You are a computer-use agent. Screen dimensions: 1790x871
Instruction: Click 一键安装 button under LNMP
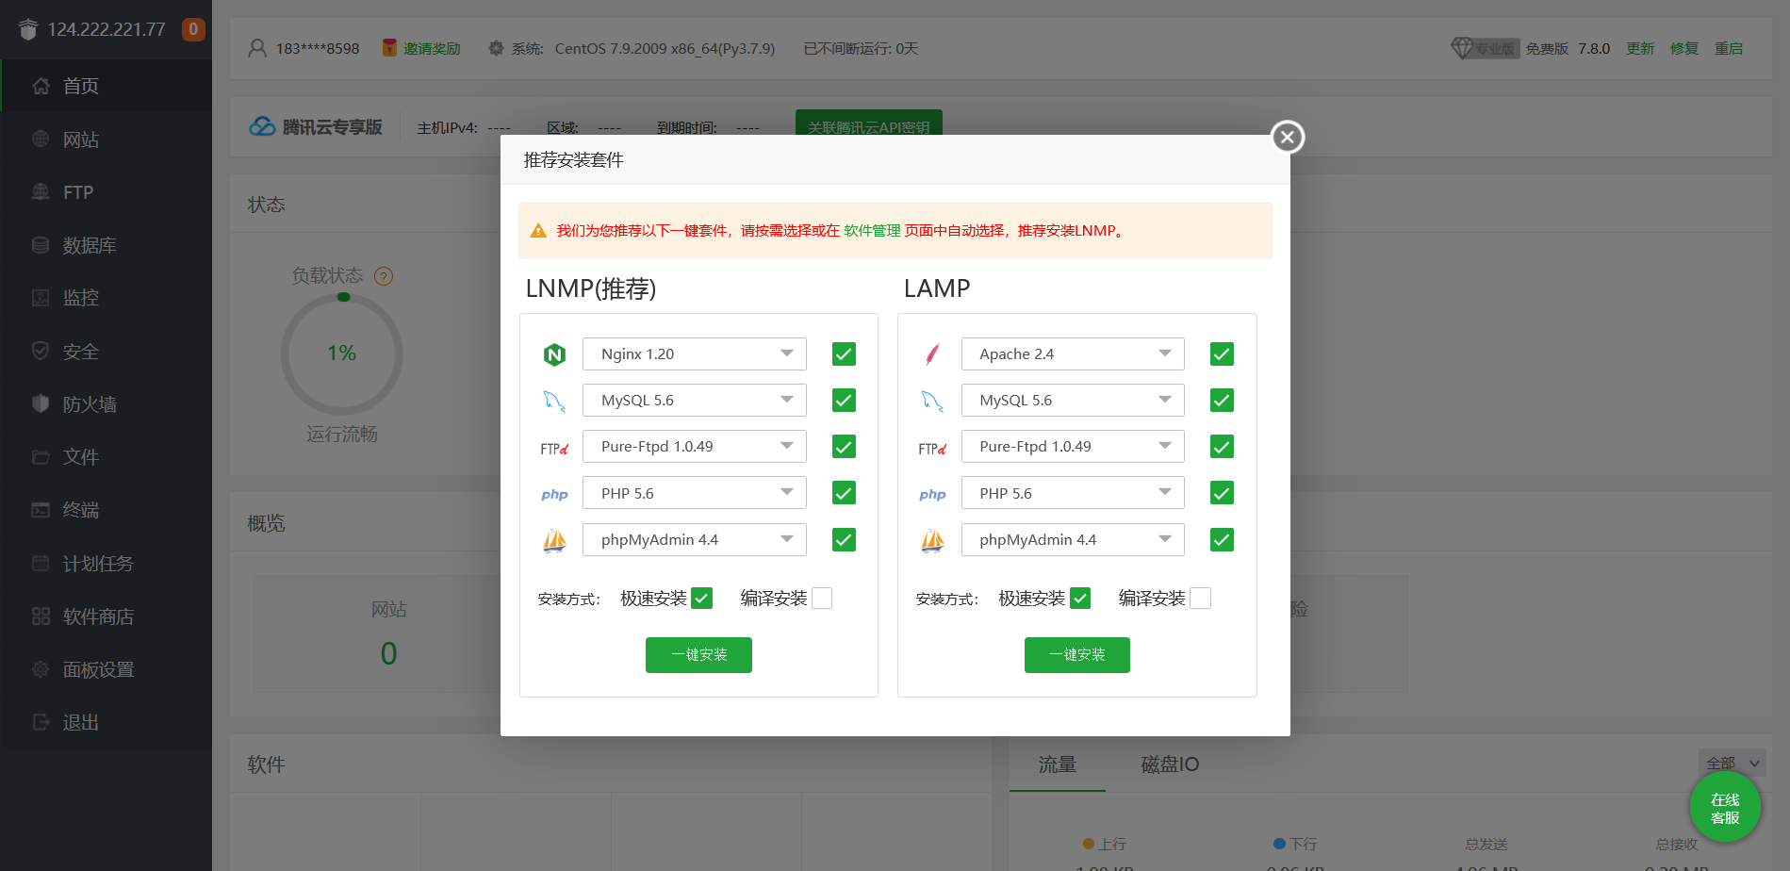(x=698, y=655)
